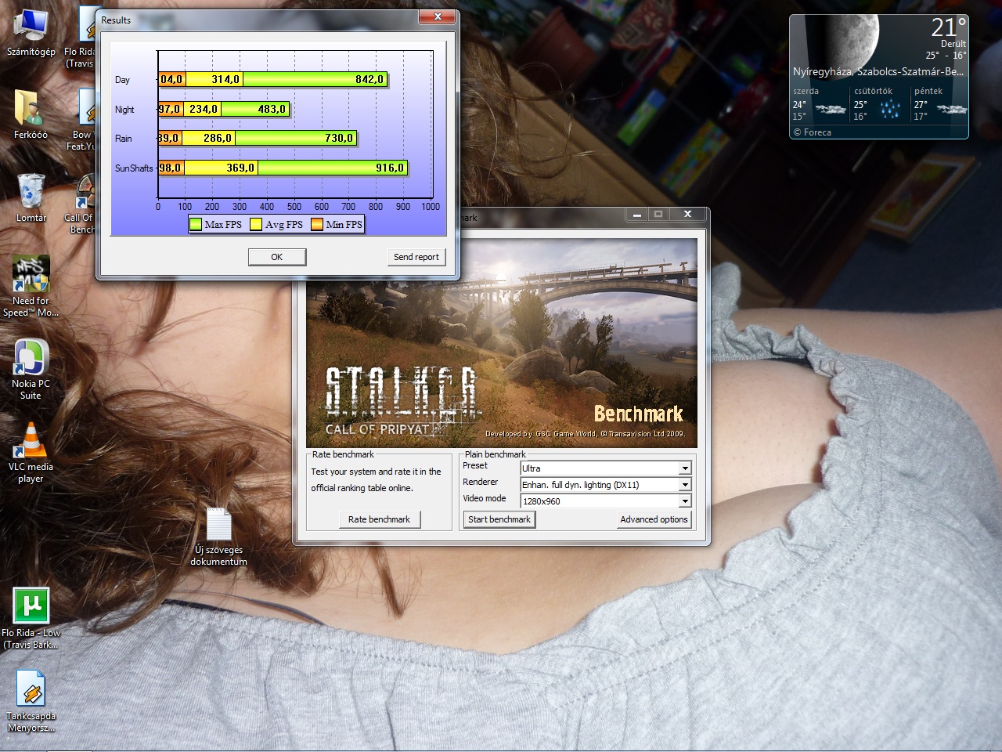This screenshot has width=1002, height=752.
Task: Click the weather gadget current temperature 21°
Action: tap(948, 28)
